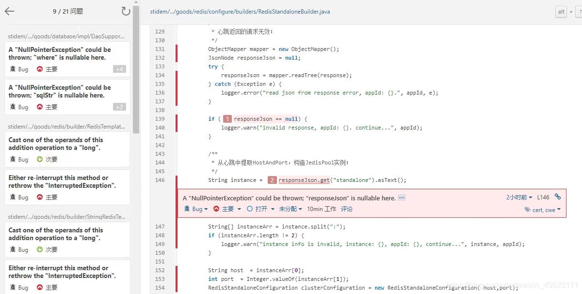Viewport: 582px width, 294px height.
Task: Select flow marker 1 on the responseJson null check
Action: [x=227, y=118]
